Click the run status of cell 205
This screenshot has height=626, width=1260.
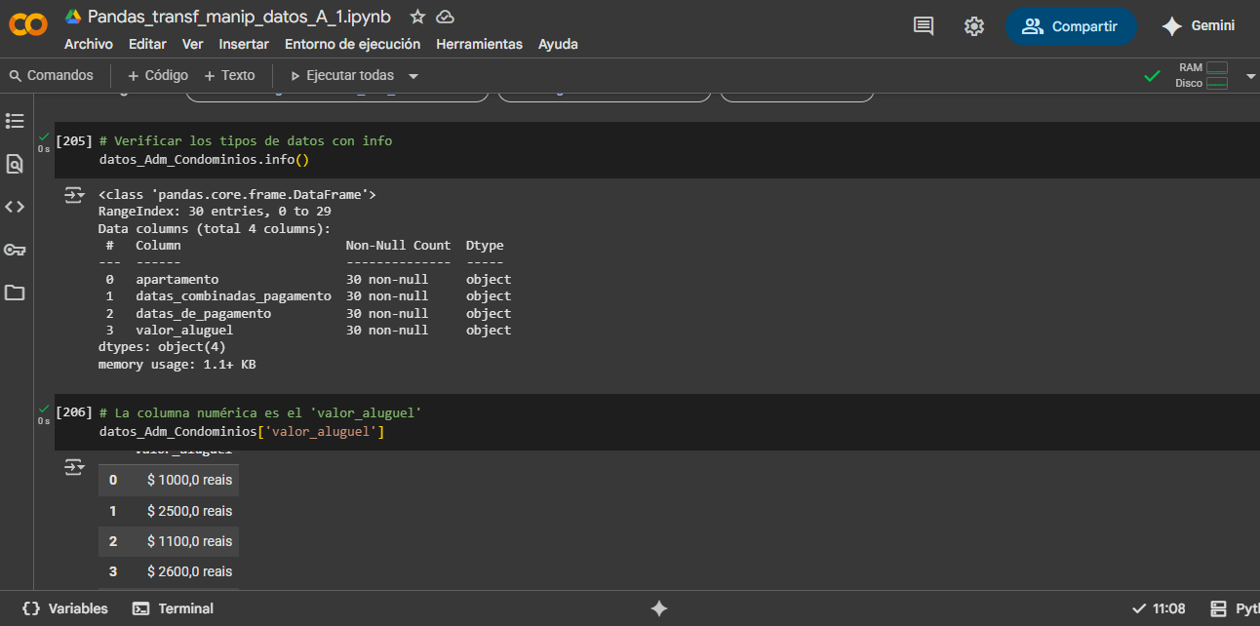[x=44, y=141]
